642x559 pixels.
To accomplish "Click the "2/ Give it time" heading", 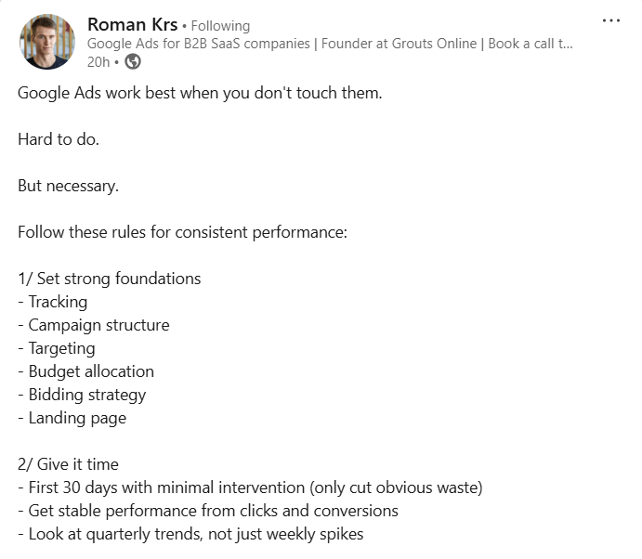I will point(68,464).
